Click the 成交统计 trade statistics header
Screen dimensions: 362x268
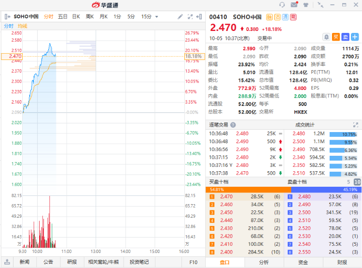[x=305, y=125]
